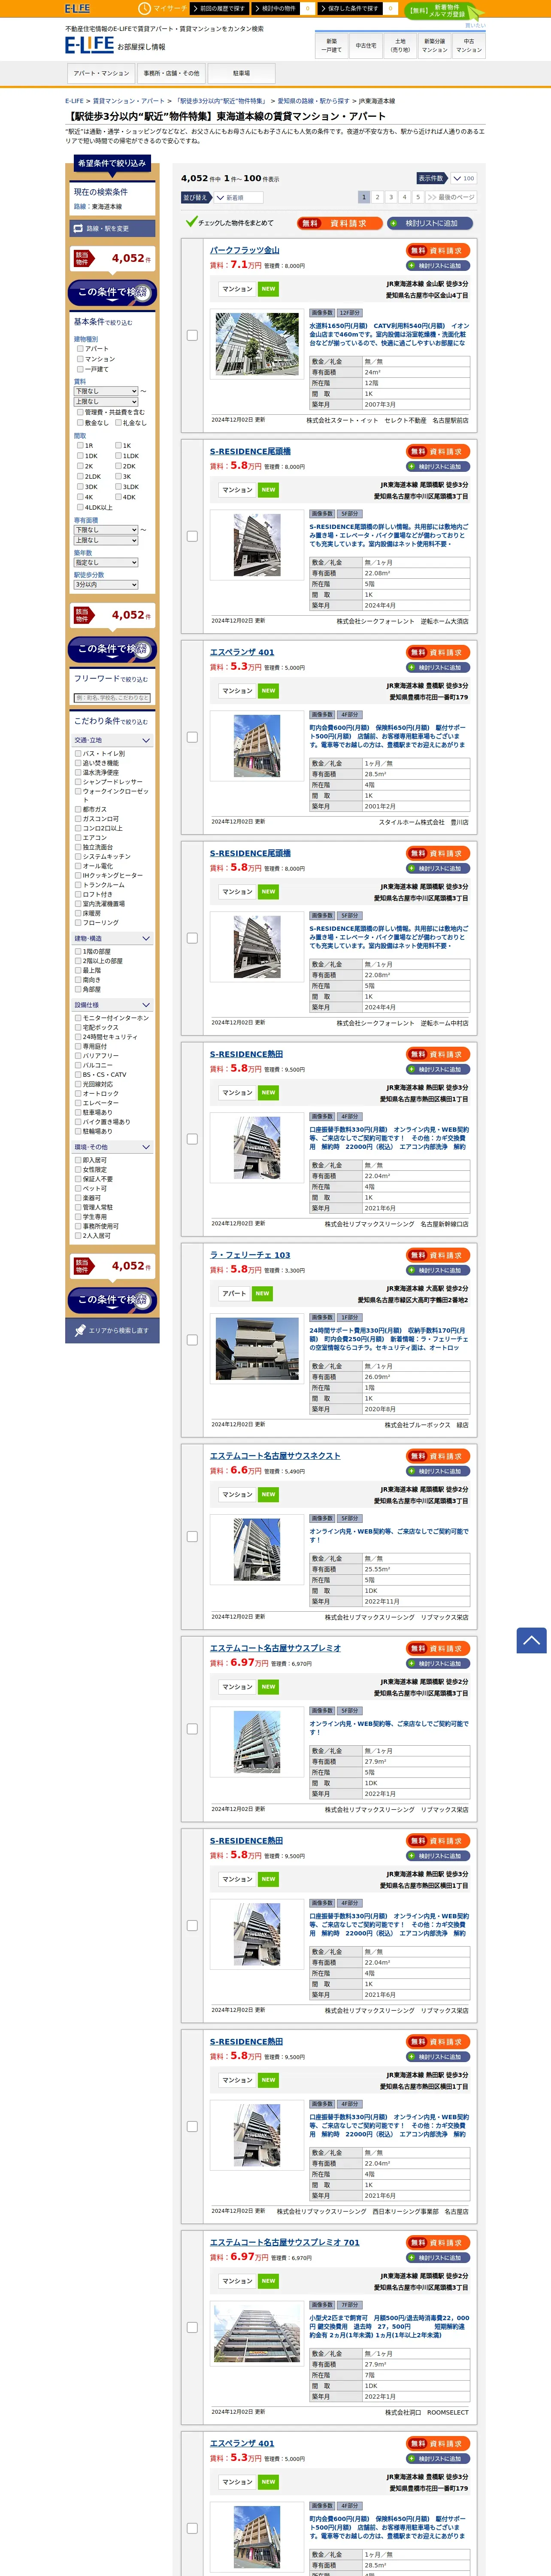Click この条件で検索 above 基本条件
Image resolution: width=551 pixels, height=2576 pixels.
112,292
